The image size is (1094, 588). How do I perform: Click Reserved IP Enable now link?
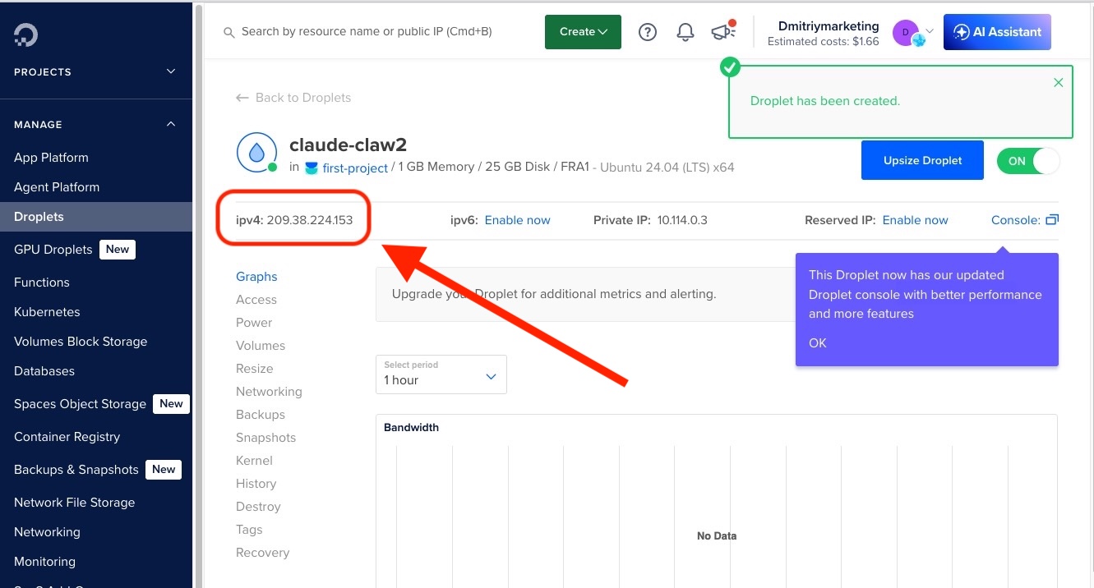(915, 220)
